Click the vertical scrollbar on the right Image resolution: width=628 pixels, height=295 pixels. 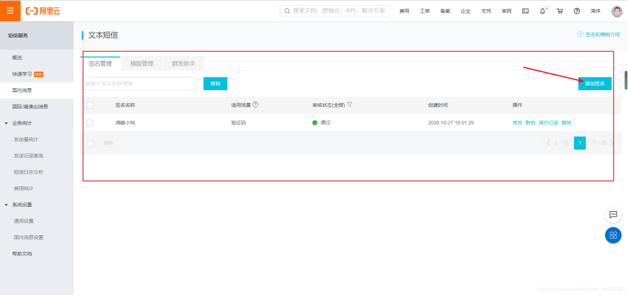click(x=626, y=81)
